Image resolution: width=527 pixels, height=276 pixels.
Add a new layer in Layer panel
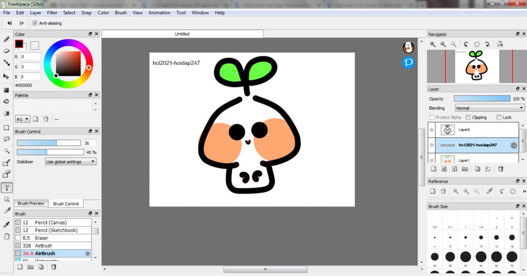pos(433,169)
